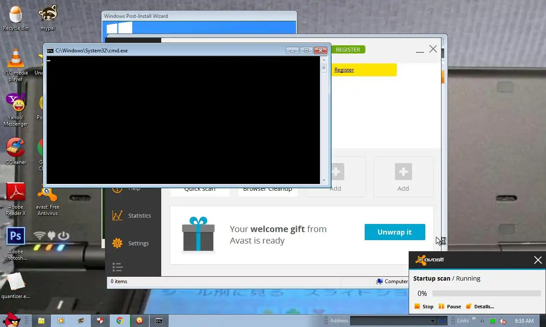The image size is (546, 327).
Task: Open Adobe Photoshop desktop shortcut
Action: (16, 244)
